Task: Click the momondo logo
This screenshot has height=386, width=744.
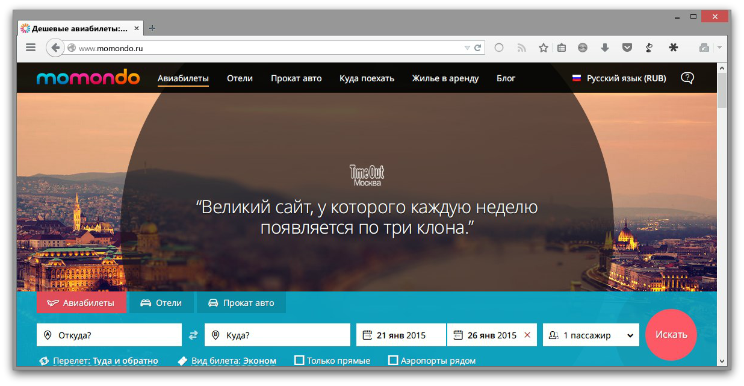Action: (x=88, y=78)
